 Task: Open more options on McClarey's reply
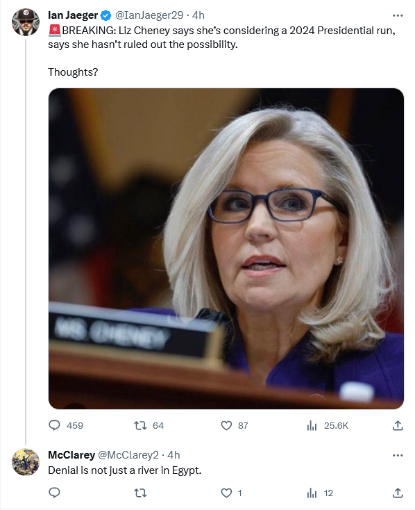(x=398, y=455)
